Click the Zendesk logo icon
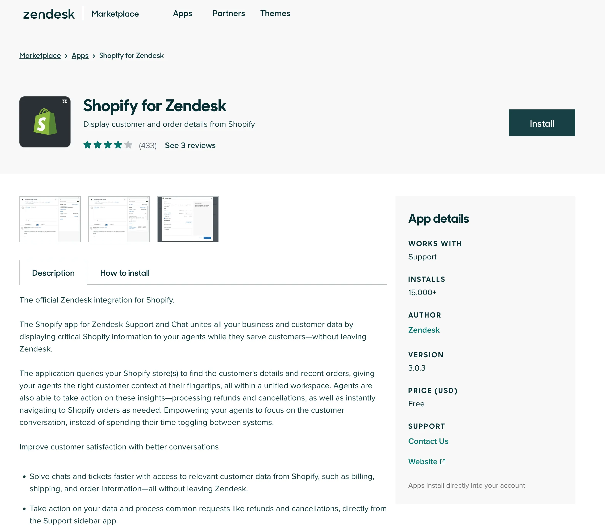This screenshot has width=605, height=529. (48, 14)
